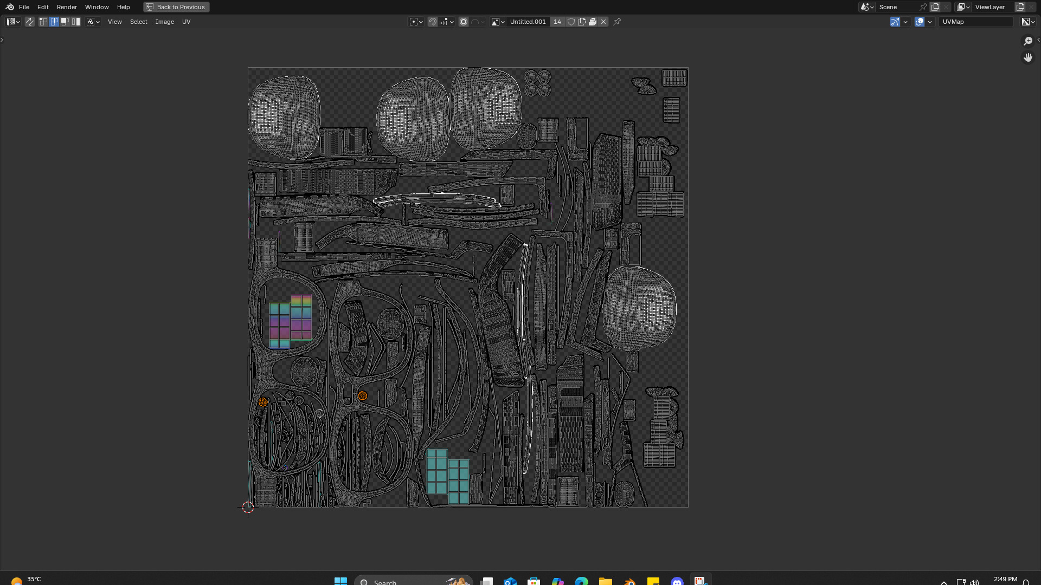
Task: Toggle proportional editing
Action: coord(464,22)
